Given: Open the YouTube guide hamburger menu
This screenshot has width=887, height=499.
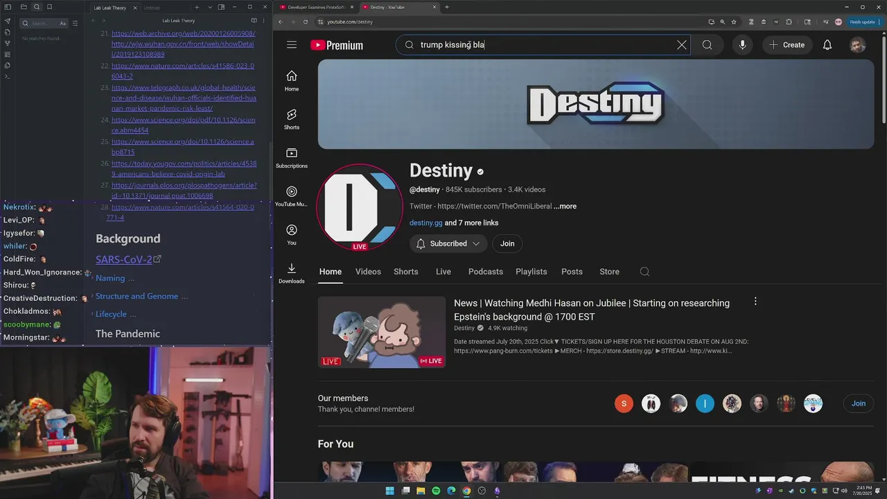Looking at the screenshot, I should pos(292,45).
